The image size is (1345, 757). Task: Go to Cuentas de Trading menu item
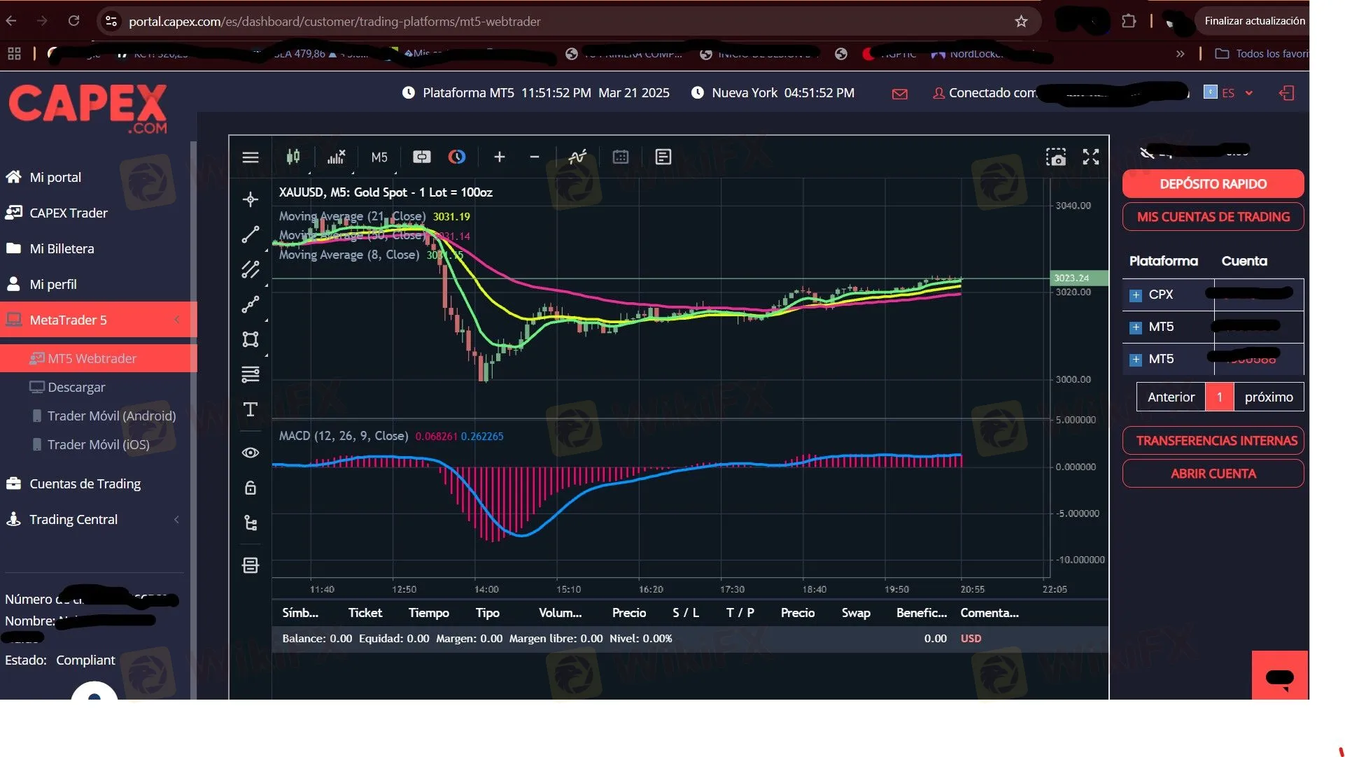[85, 484]
